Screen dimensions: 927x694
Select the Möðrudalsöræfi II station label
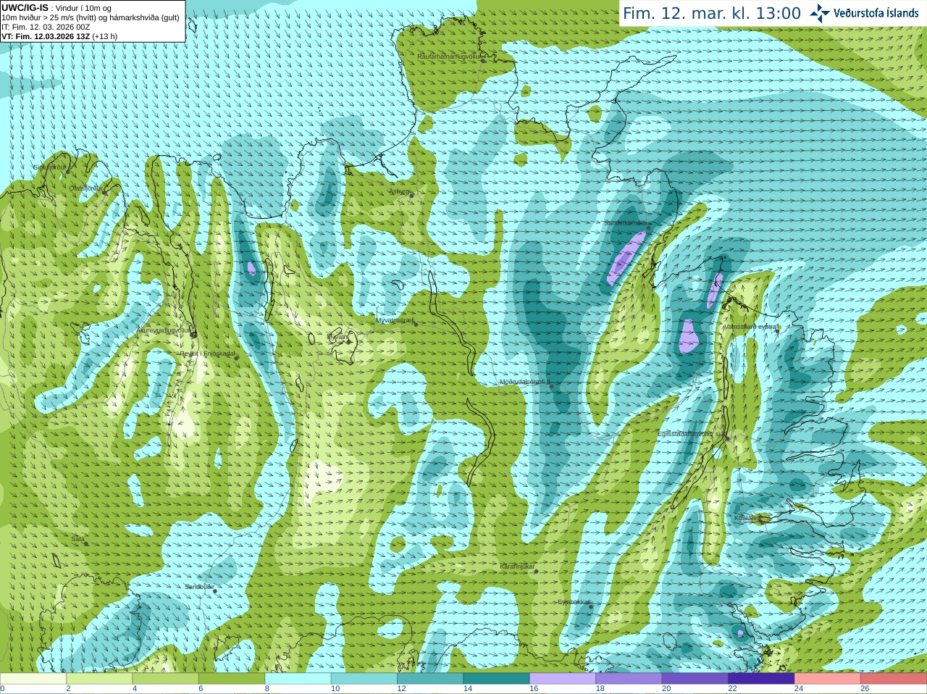click(525, 382)
